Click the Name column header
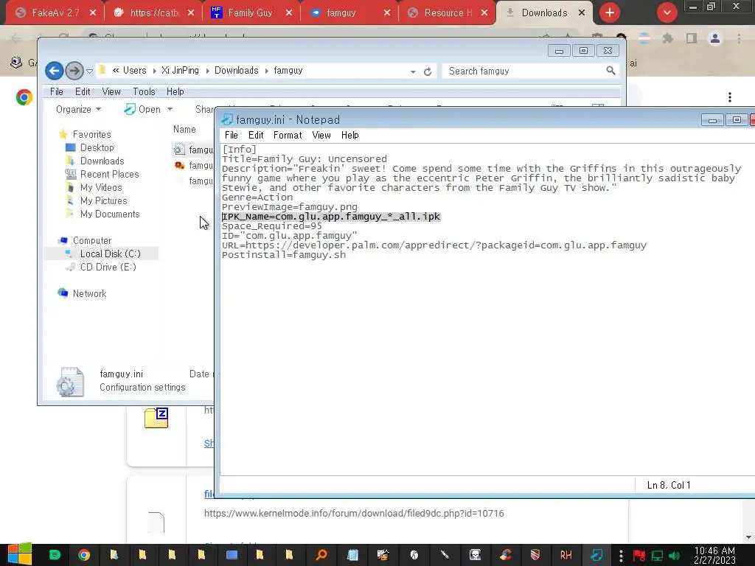The height and width of the screenshot is (566, 755). [x=184, y=129]
